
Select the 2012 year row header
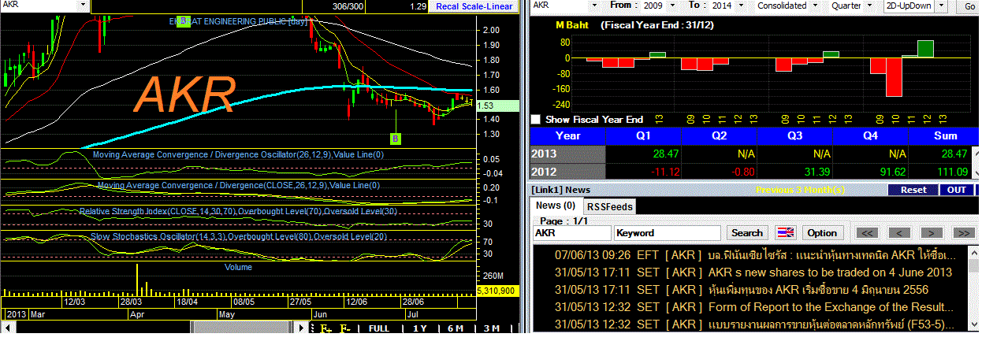[x=567, y=172]
